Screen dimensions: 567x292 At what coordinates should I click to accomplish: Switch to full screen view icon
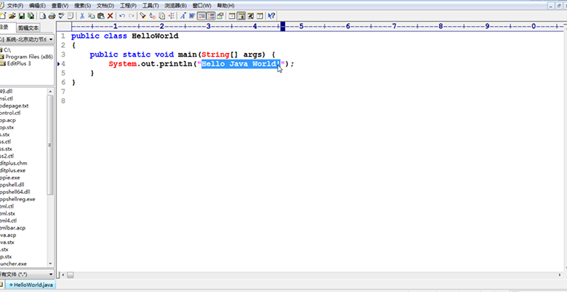tap(260, 16)
